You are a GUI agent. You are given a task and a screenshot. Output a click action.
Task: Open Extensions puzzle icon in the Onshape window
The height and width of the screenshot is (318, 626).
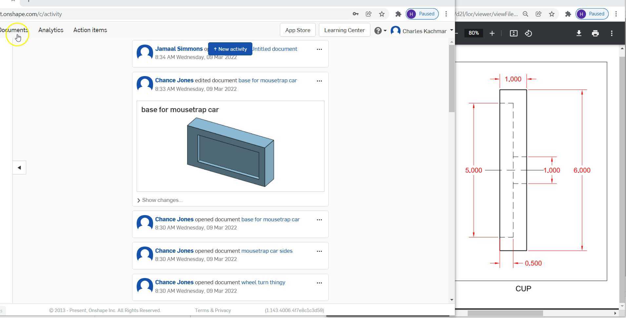point(398,14)
